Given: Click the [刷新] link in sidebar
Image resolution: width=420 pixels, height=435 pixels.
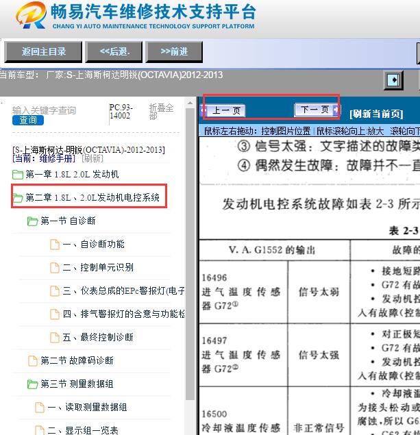Looking at the screenshot, I should pyautogui.click(x=92, y=158).
